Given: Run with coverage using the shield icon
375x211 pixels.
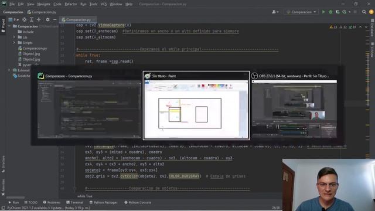Looking at the screenshot, I should [337, 12].
